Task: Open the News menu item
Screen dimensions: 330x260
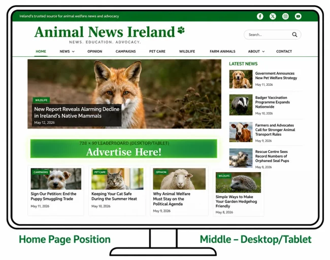Action: [x=64, y=51]
